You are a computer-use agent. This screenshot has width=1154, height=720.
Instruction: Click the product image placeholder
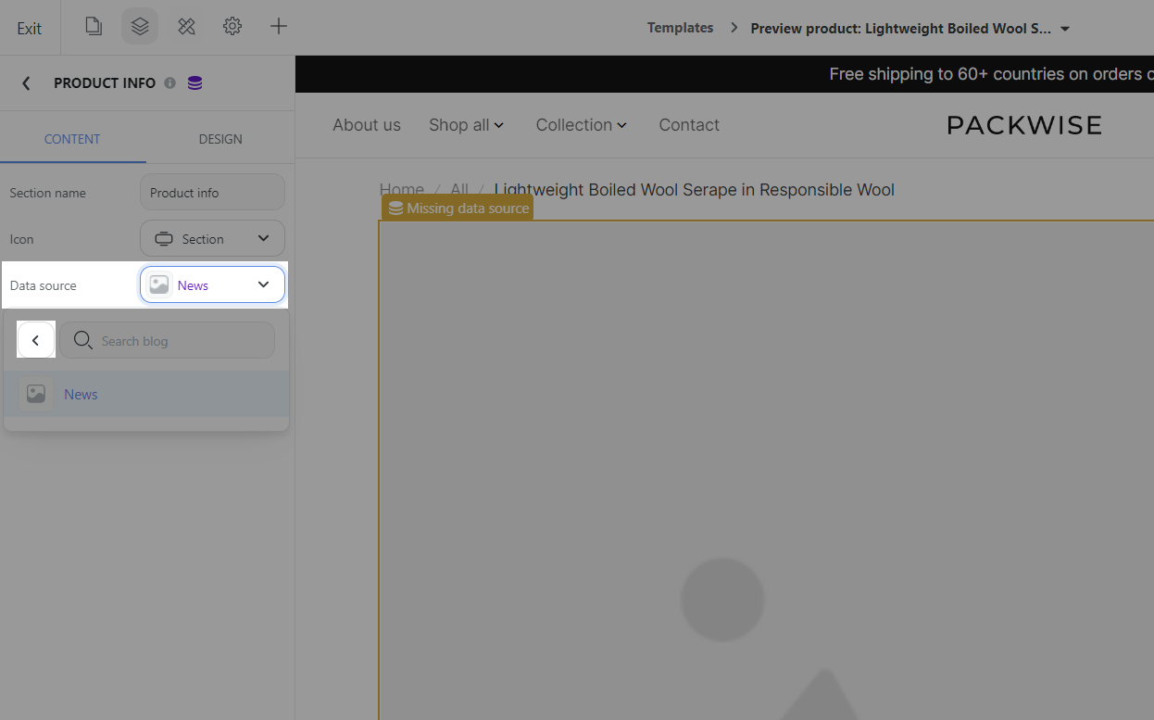(767, 471)
